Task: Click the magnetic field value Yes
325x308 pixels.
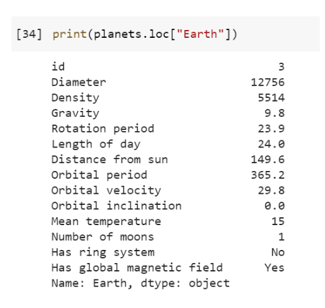Action: pyautogui.click(x=275, y=268)
